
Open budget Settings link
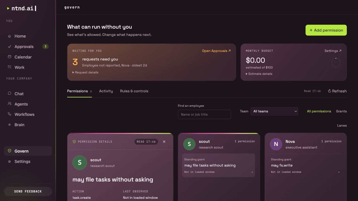coord(333,51)
